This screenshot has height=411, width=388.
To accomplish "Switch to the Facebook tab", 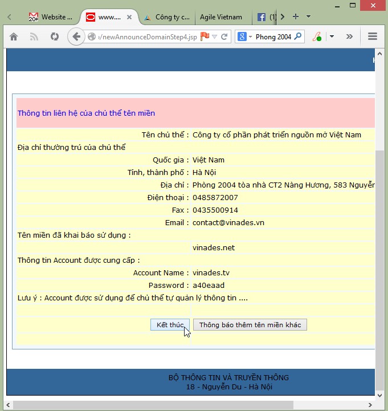I will point(266,17).
